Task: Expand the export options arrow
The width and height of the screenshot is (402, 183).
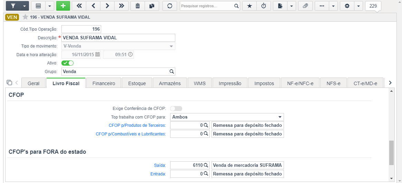Action: click(x=292, y=6)
